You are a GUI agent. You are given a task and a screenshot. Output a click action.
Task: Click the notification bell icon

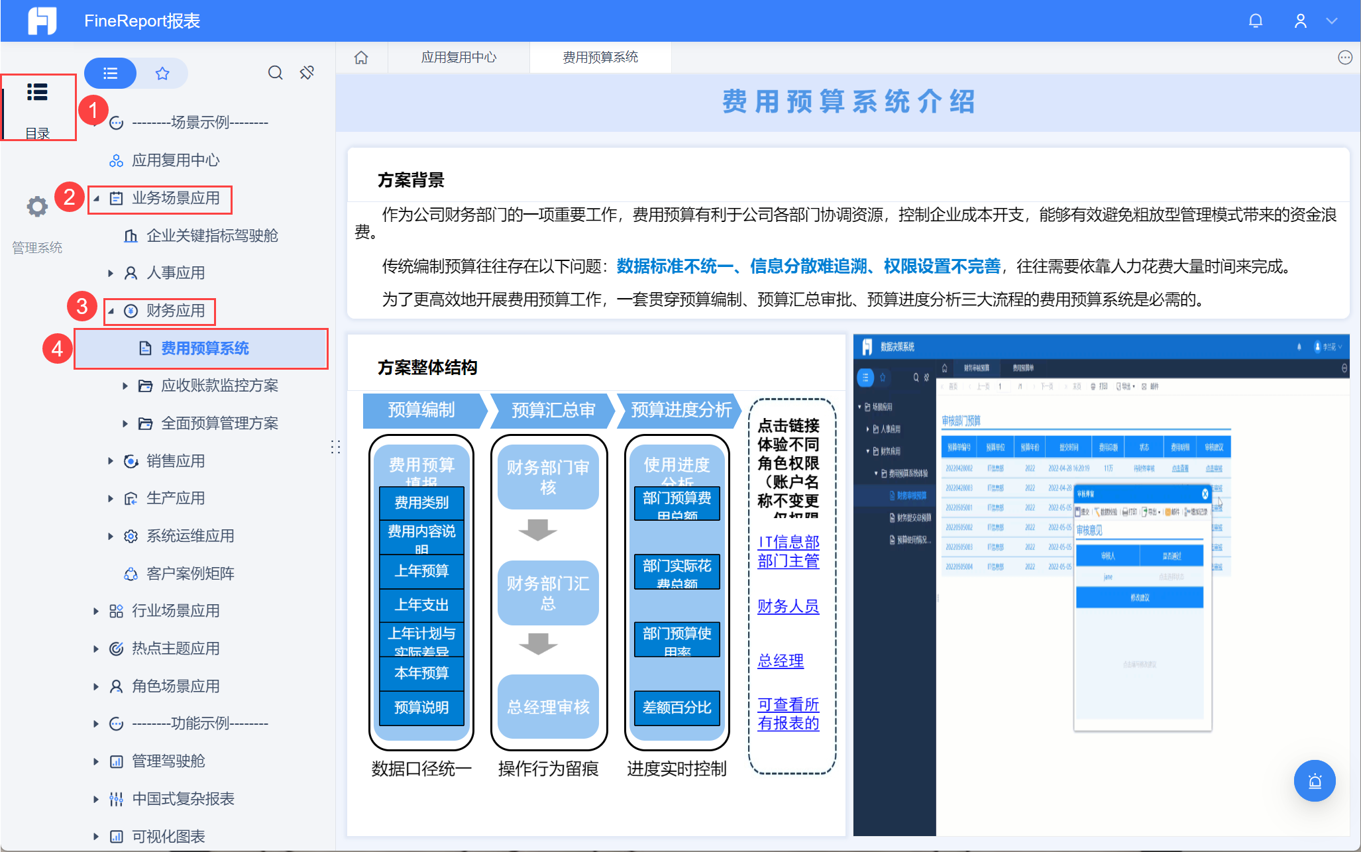(x=1255, y=21)
